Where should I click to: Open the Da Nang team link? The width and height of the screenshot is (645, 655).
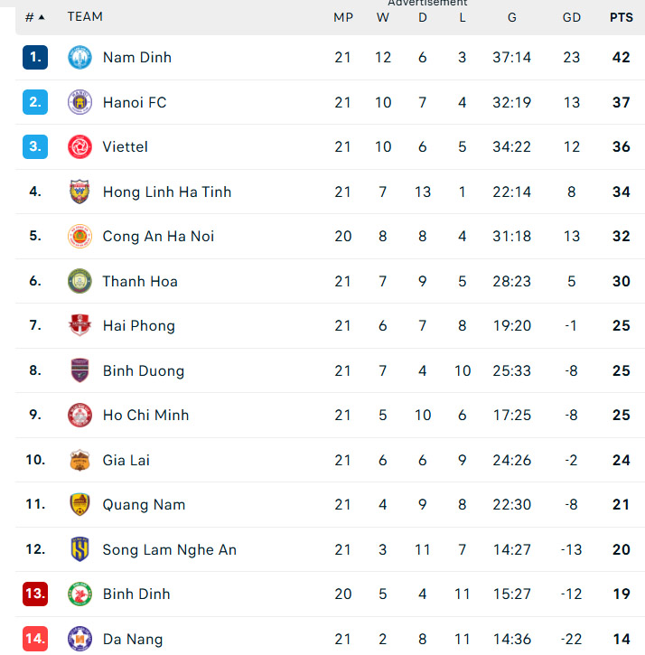point(133,639)
